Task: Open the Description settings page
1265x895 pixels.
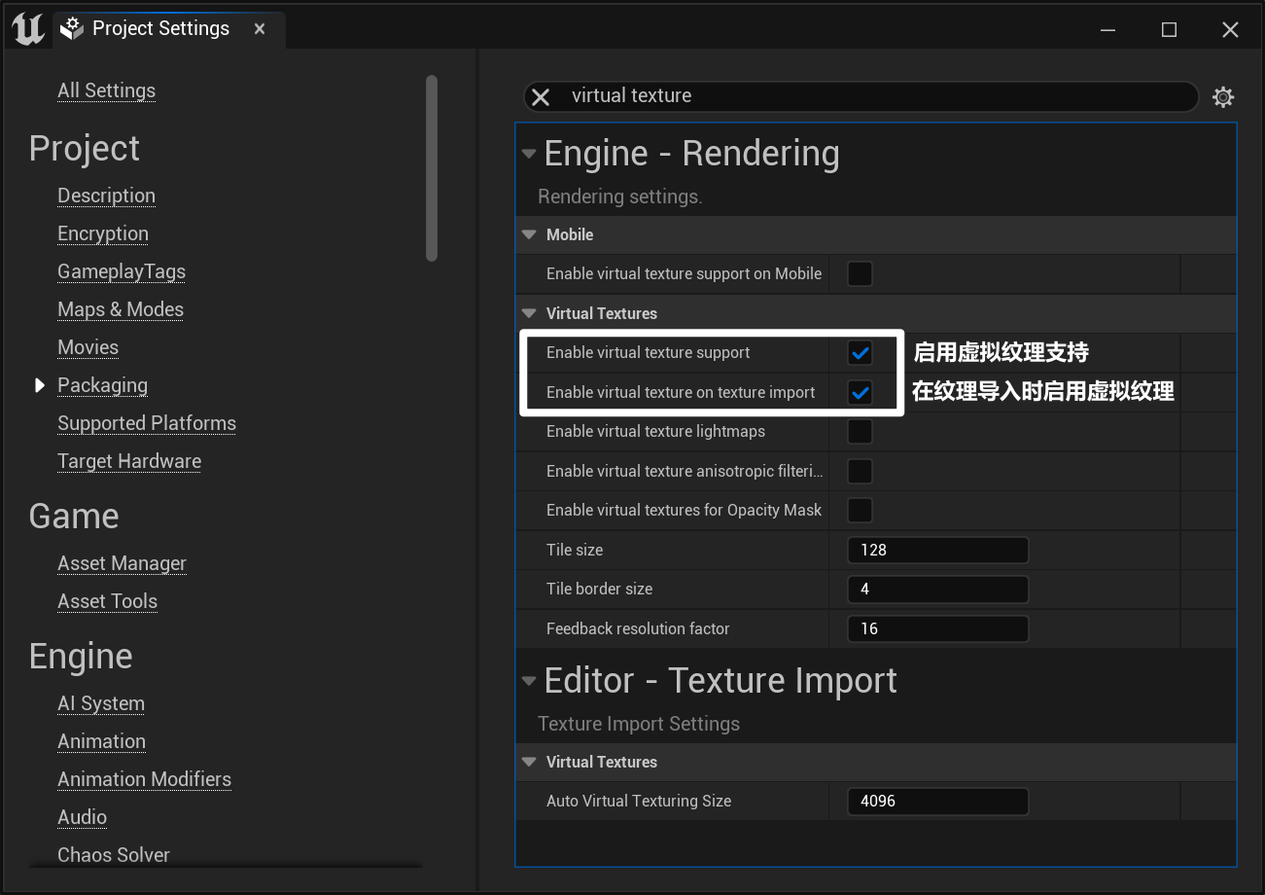Action: pos(106,196)
